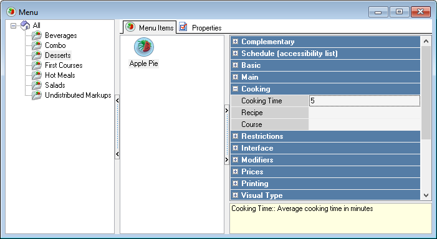
Task: Select the All root node label
Action: coord(37,26)
